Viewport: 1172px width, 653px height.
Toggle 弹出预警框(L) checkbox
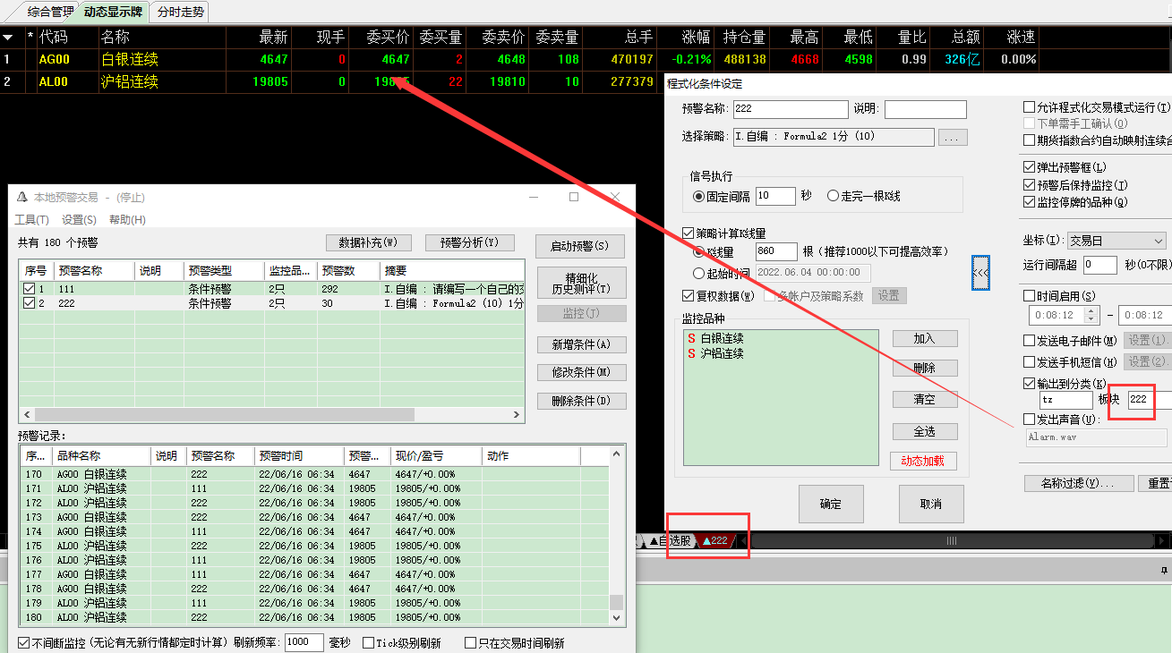pos(1029,167)
